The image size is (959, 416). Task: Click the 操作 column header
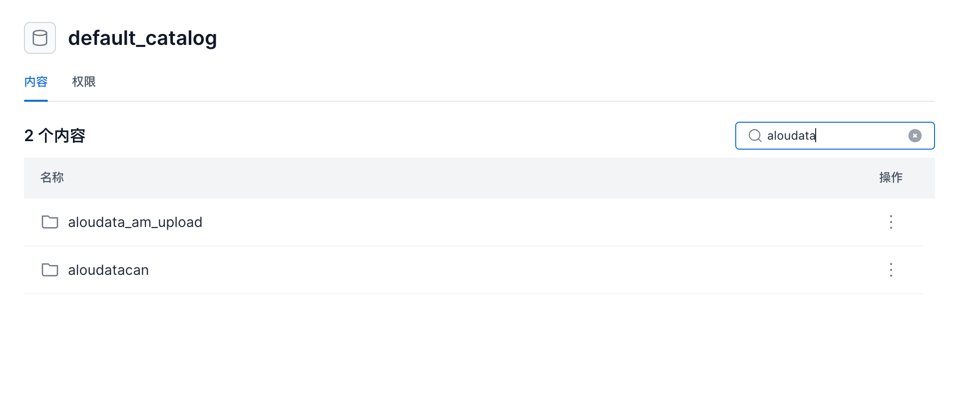[x=891, y=178]
